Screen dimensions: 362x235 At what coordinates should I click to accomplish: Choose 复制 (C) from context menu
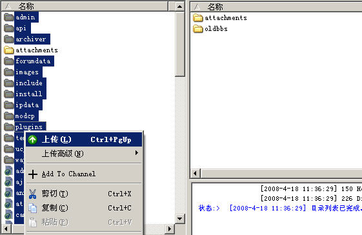point(84,208)
